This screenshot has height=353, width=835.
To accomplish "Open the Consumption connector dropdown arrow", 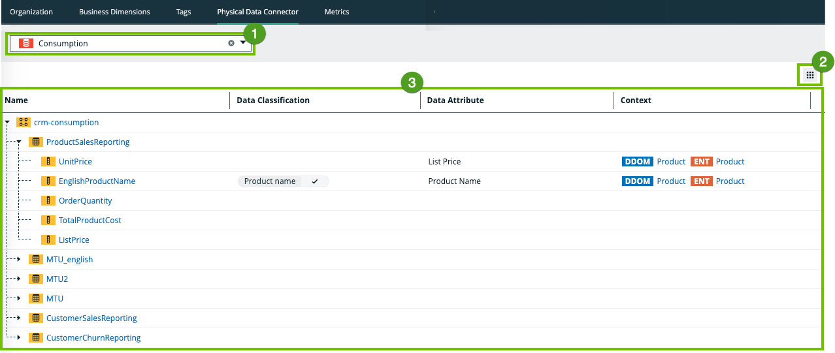I will [243, 43].
